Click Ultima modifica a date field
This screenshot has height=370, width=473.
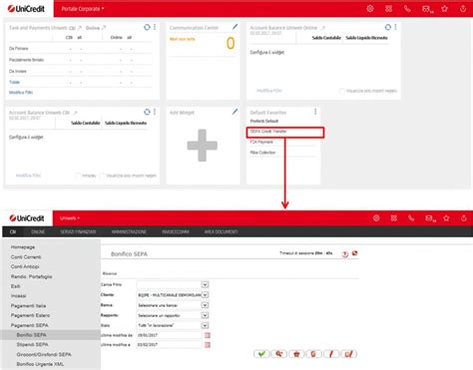169,345
